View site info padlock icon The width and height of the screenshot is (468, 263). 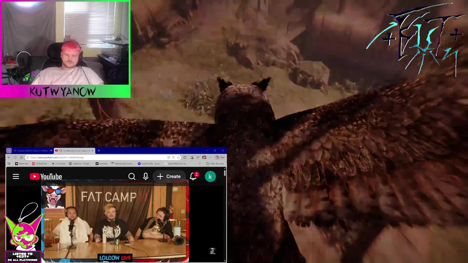tap(28, 157)
